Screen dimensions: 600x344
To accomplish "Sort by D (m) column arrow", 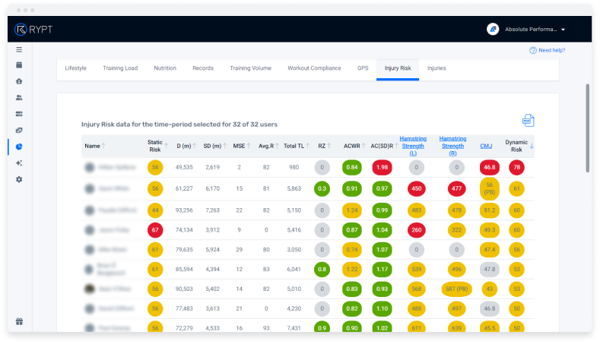I will pos(195,146).
